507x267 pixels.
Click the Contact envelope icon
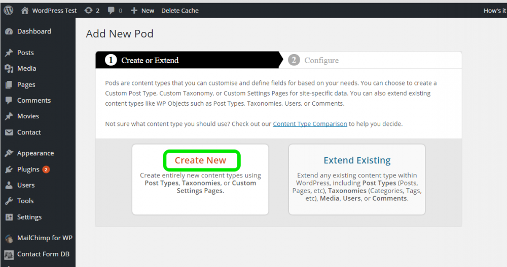(9, 132)
